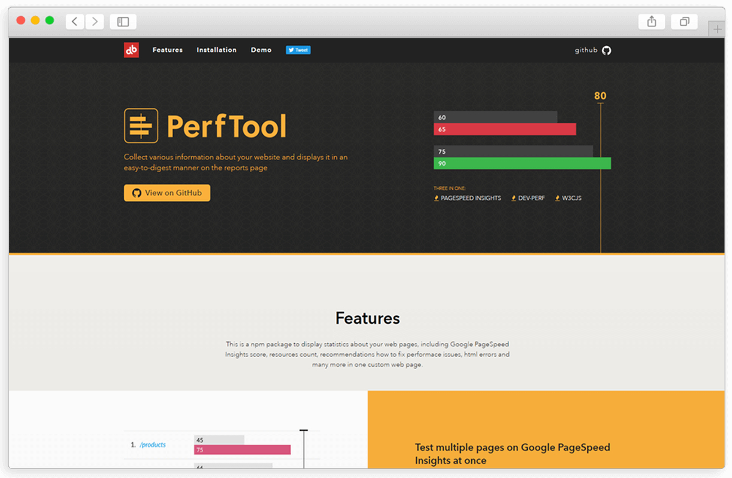Select the W3CJS label
Screen dimensions: 732x478
coord(571,198)
